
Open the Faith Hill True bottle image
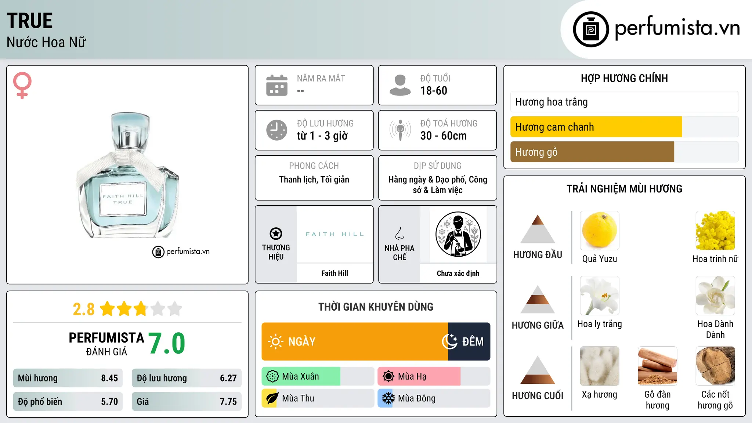127,176
